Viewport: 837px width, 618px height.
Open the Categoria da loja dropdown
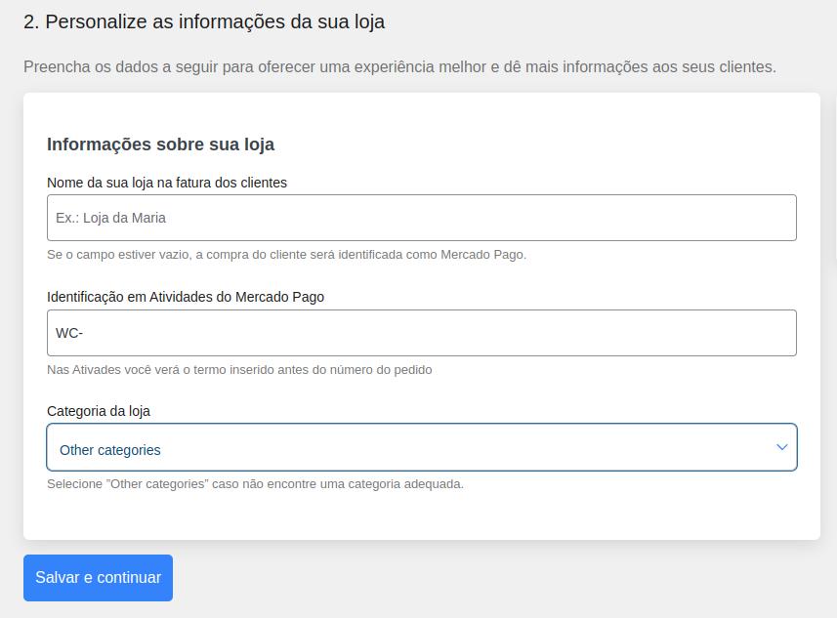(x=422, y=447)
